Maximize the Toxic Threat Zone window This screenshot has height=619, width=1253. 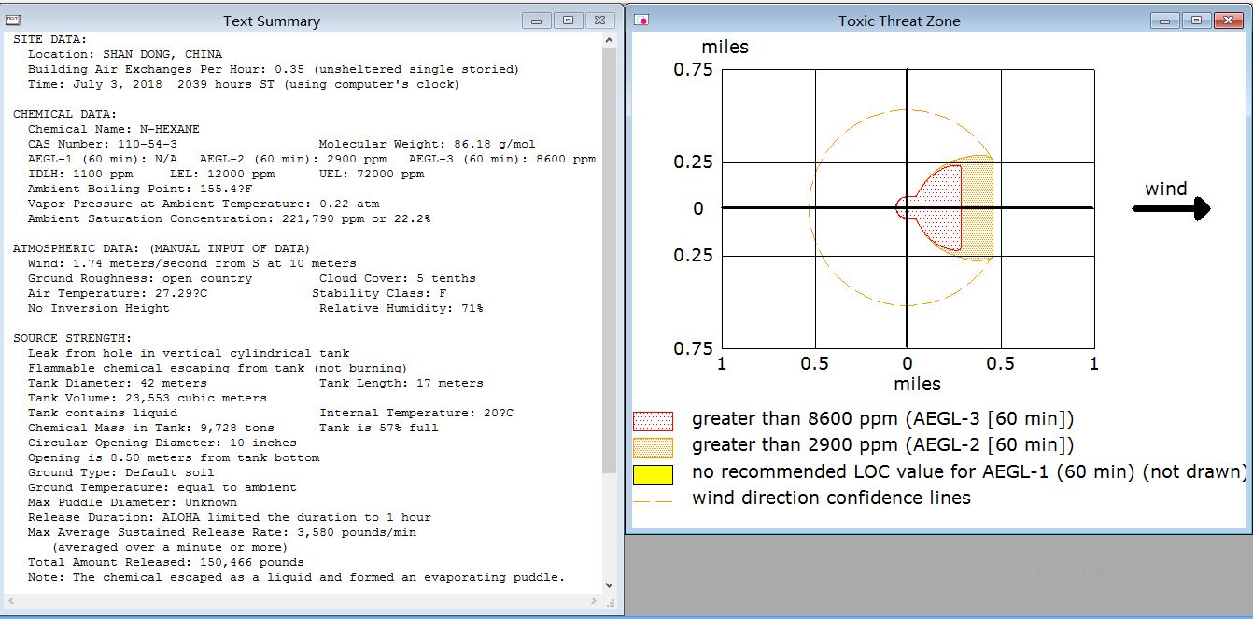click(x=1194, y=20)
